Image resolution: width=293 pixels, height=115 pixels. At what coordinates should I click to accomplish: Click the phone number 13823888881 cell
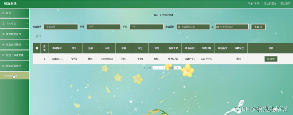(x=107, y=59)
